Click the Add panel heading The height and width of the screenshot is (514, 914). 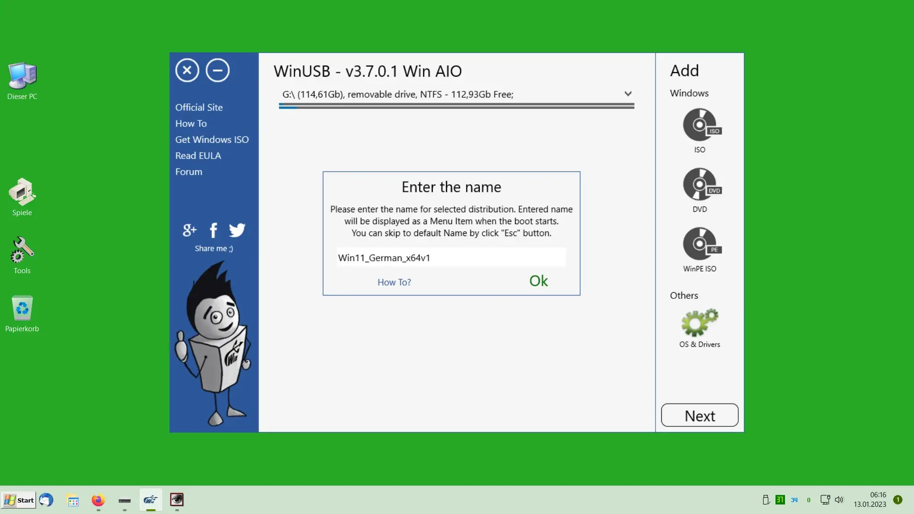685,70
